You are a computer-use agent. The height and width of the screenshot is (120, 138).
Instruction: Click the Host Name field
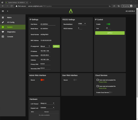[48, 24]
